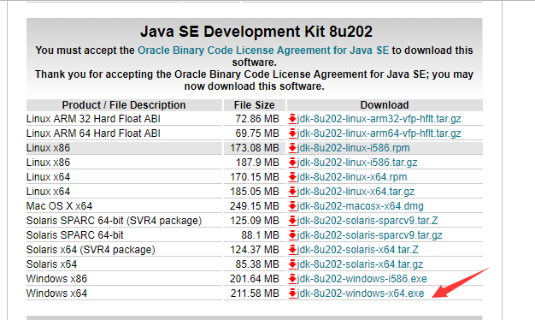
Task: Click red download icon beside linux-x64.tar.gz
Action: click(x=292, y=192)
